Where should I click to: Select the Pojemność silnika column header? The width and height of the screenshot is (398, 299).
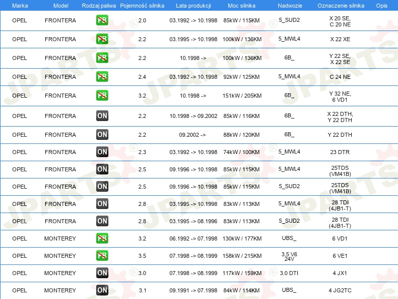(x=142, y=6)
